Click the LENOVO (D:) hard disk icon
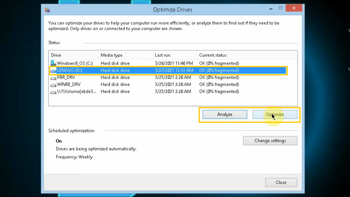The width and height of the screenshot is (350, 197). (53, 70)
